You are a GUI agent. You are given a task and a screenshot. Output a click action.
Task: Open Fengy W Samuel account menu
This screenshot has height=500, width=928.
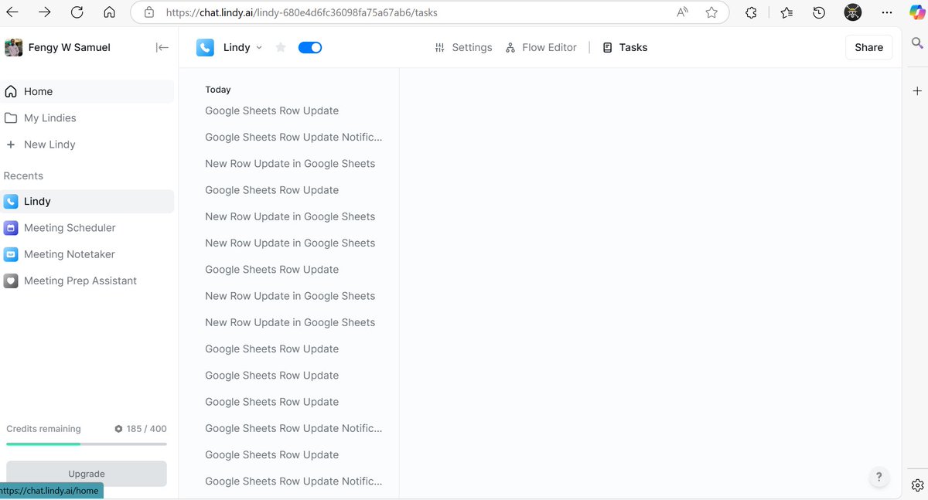[70, 47]
